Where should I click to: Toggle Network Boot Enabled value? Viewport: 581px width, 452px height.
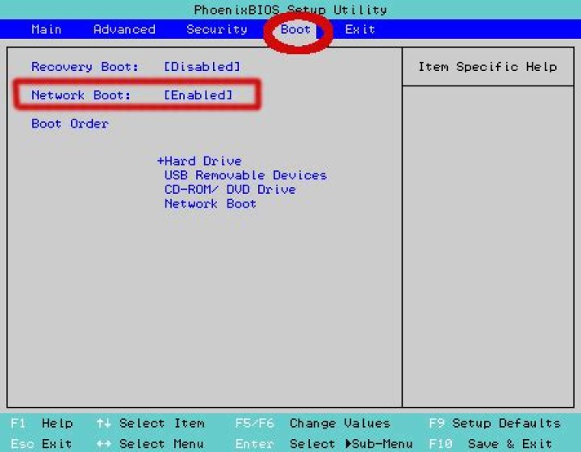coord(199,95)
